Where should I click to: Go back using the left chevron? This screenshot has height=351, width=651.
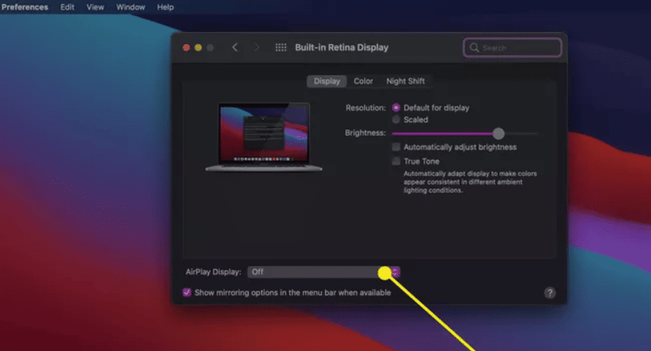tap(235, 47)
